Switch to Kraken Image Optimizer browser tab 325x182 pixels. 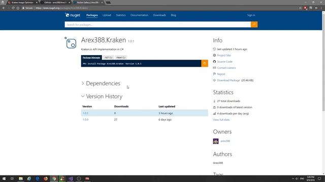pyautogui.click(x=22, y=3)
